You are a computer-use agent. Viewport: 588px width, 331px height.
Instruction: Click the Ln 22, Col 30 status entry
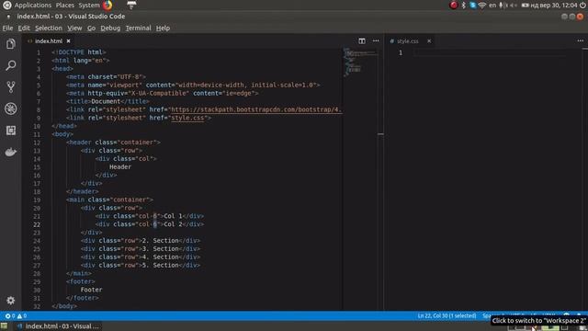[447, 316]
